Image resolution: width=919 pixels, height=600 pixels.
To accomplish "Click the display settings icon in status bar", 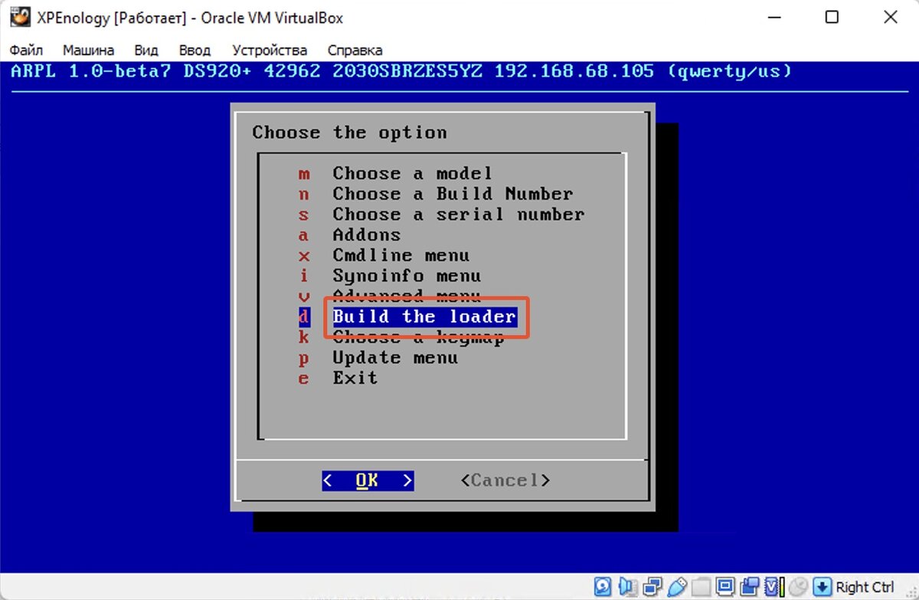I will click(725, 587).
